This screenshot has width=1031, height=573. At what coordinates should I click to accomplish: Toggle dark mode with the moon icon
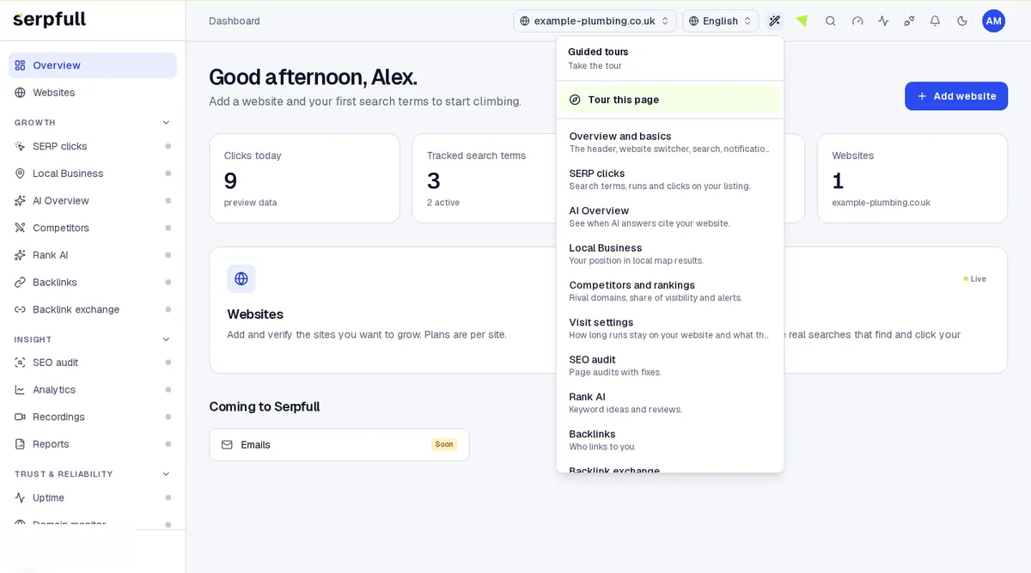coord(962,21)
